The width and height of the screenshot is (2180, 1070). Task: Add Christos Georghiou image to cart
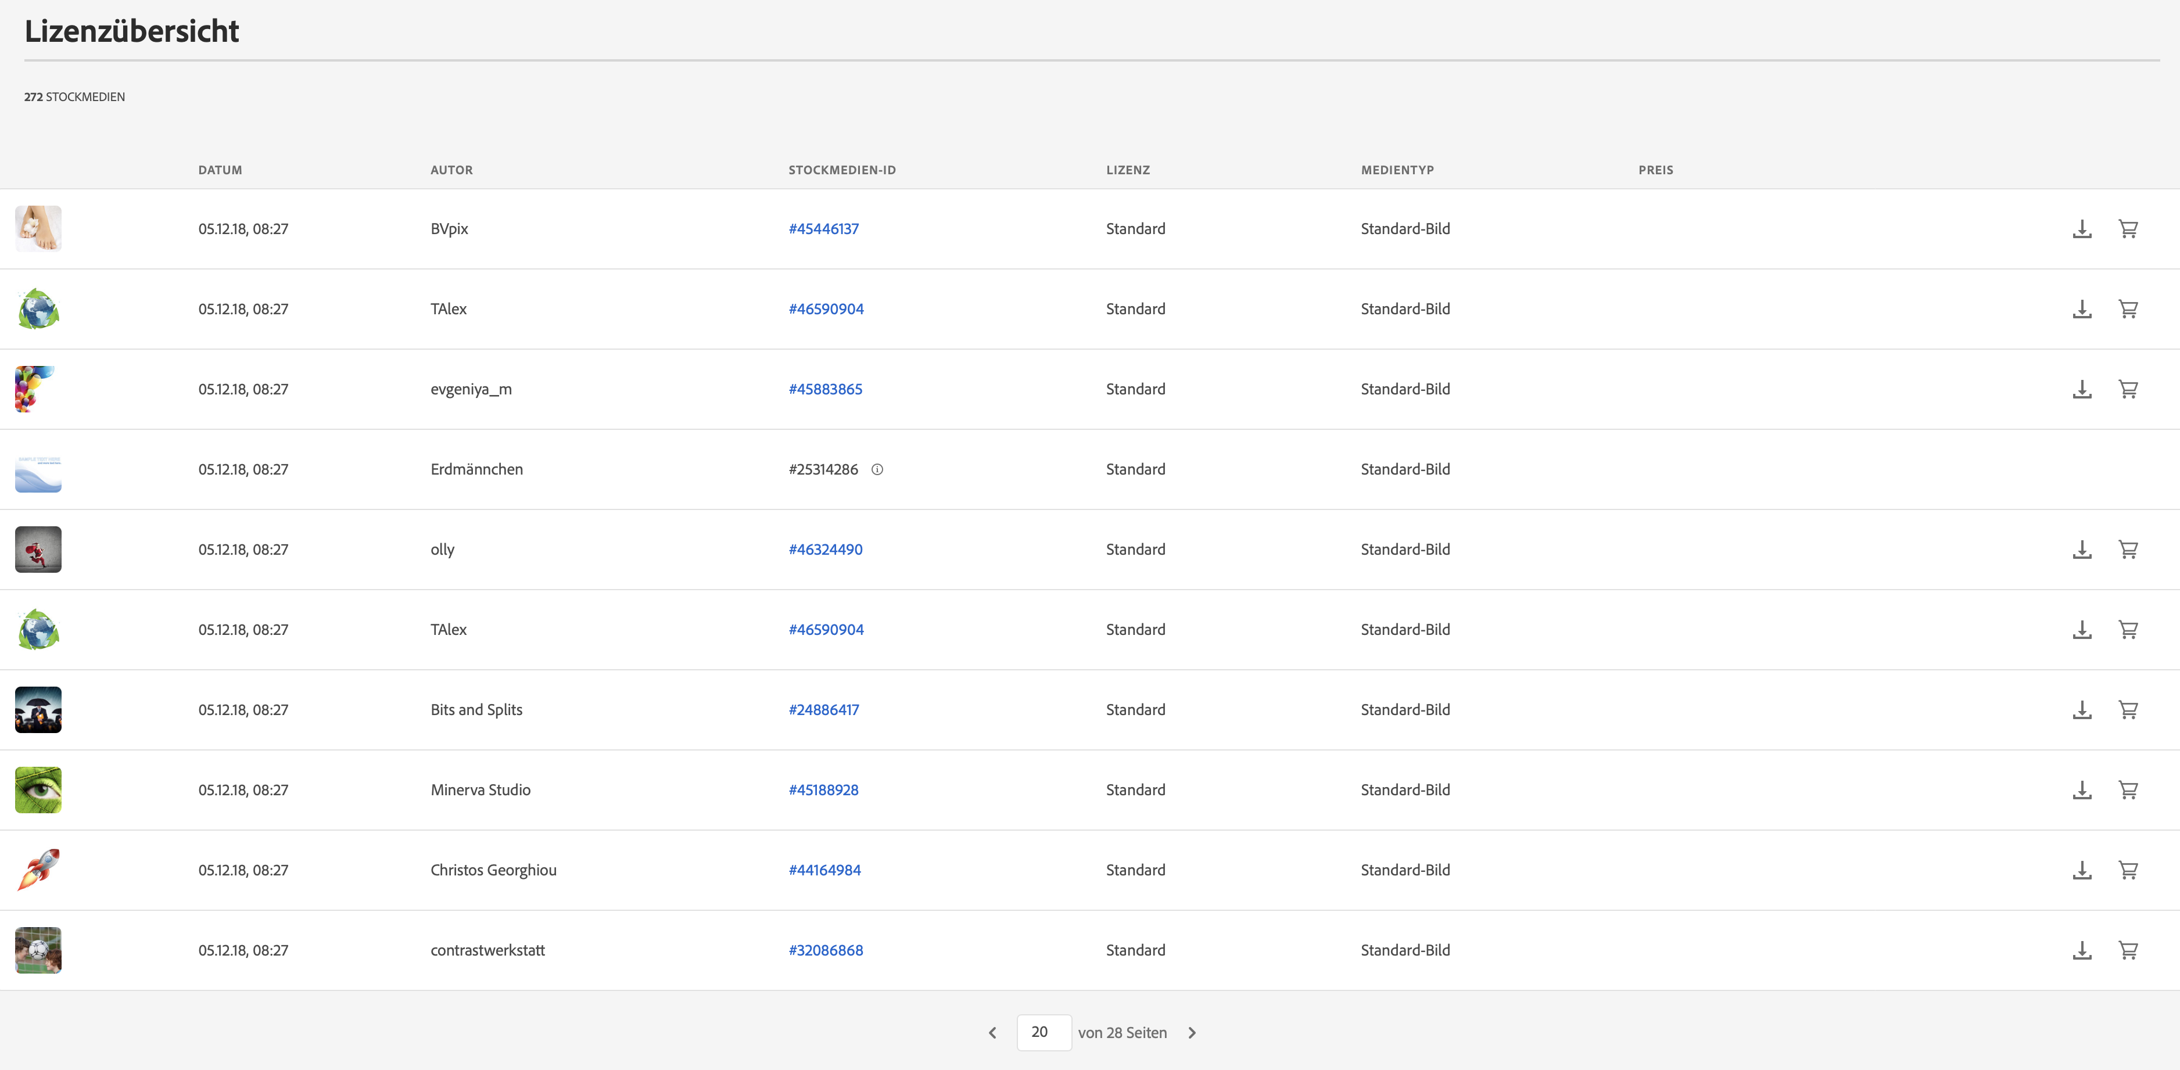tap(2128, 870)
